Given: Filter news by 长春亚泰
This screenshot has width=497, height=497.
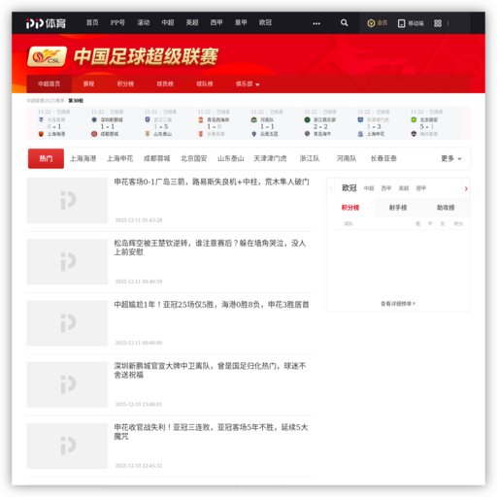Looking at the screenshot, I should tap(383, 158).
